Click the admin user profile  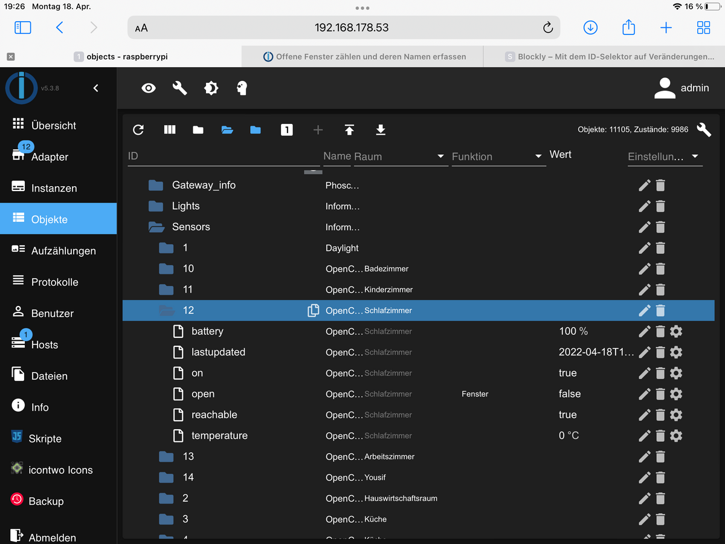point(682,88)
